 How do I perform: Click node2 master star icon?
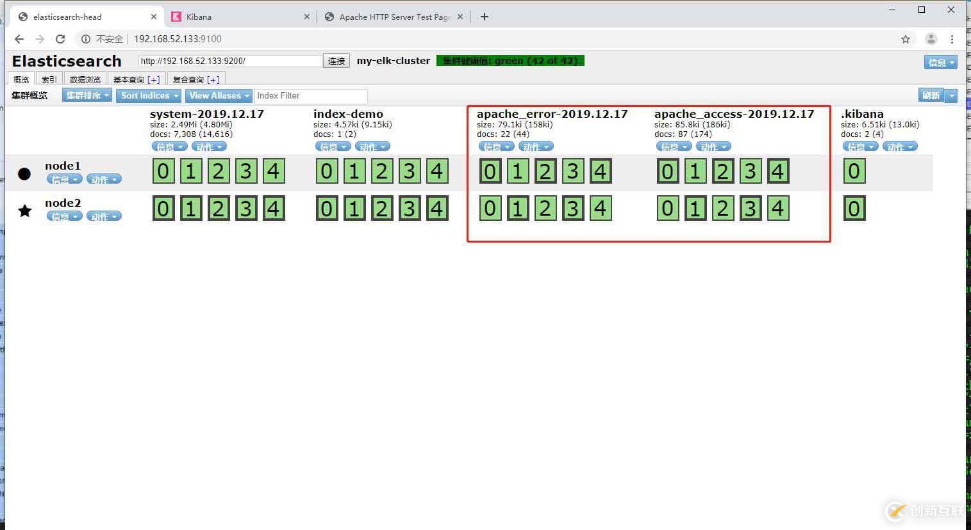point(24,211)
